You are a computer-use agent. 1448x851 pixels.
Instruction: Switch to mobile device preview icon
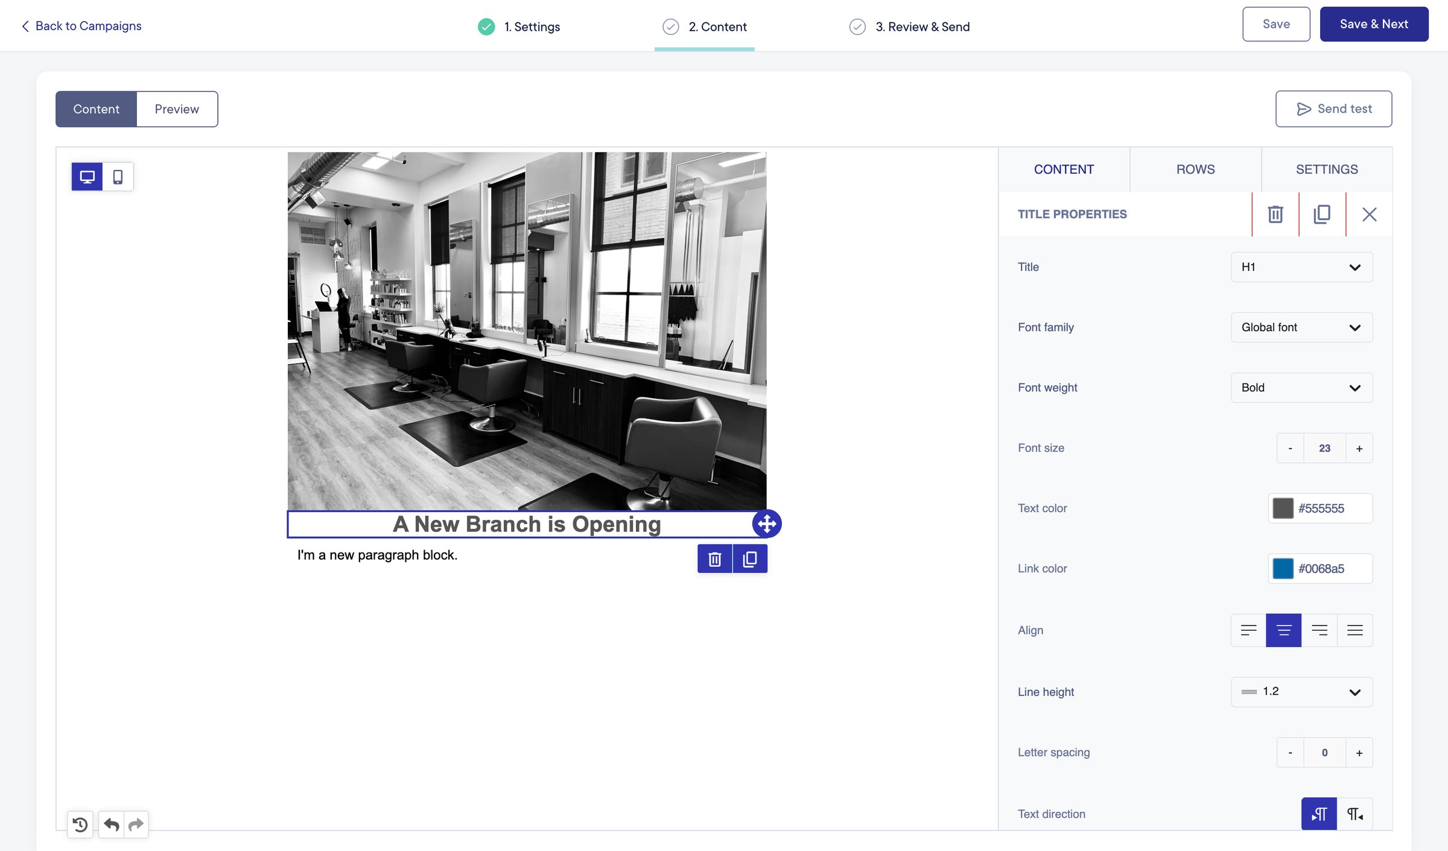tap(118, 177)
